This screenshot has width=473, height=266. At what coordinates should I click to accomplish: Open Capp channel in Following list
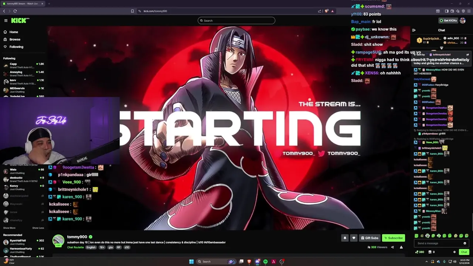(24, 65)
